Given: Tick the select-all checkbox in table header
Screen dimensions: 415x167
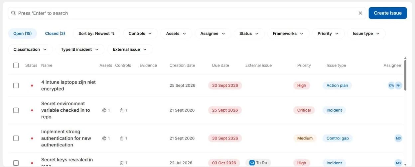Looking at the screenshot, I should tap(16, 65).
